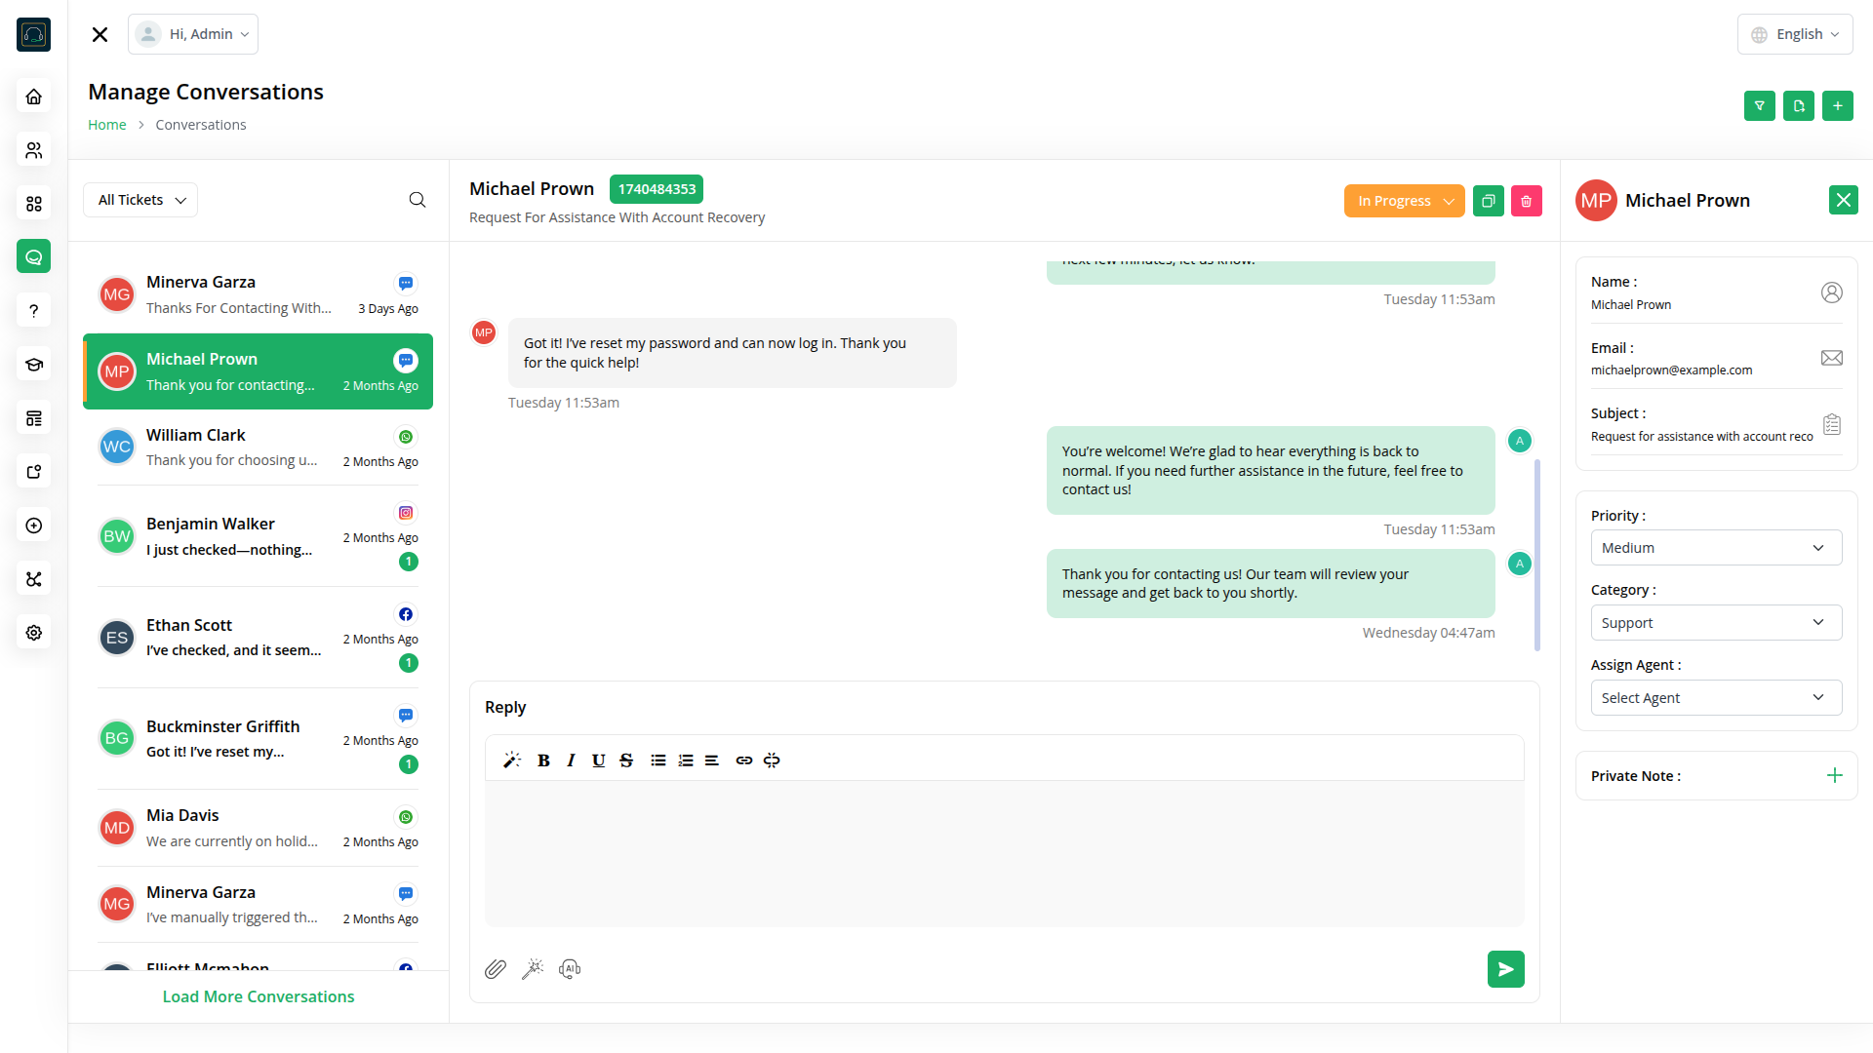Toggle italic formatting in reply editor
1873x1053 pixels.
click(571, 760)
